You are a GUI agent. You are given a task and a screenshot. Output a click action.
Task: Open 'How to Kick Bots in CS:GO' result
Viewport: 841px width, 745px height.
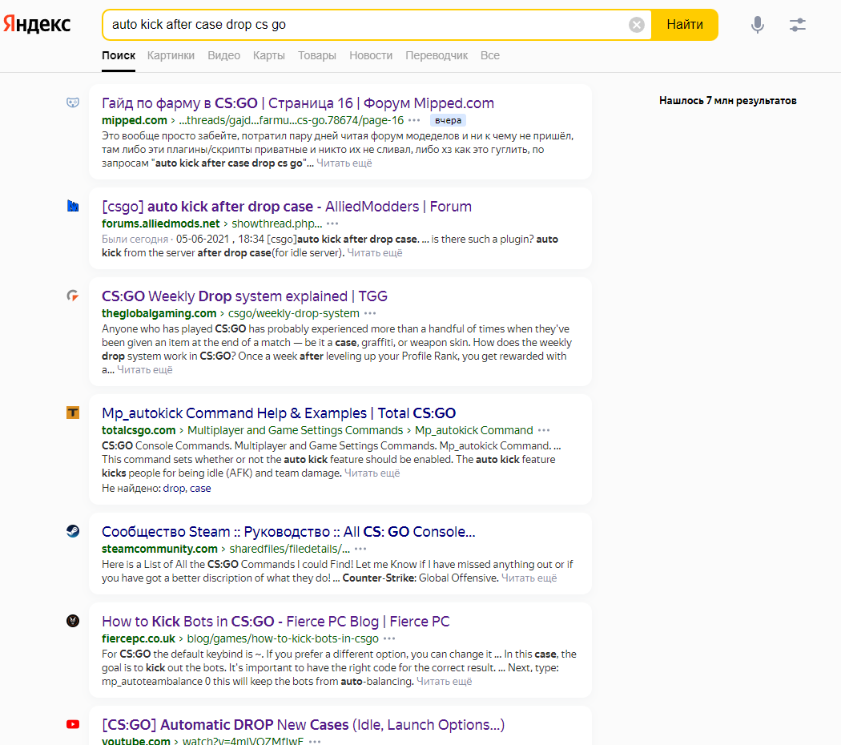click(x=276, y=621)
